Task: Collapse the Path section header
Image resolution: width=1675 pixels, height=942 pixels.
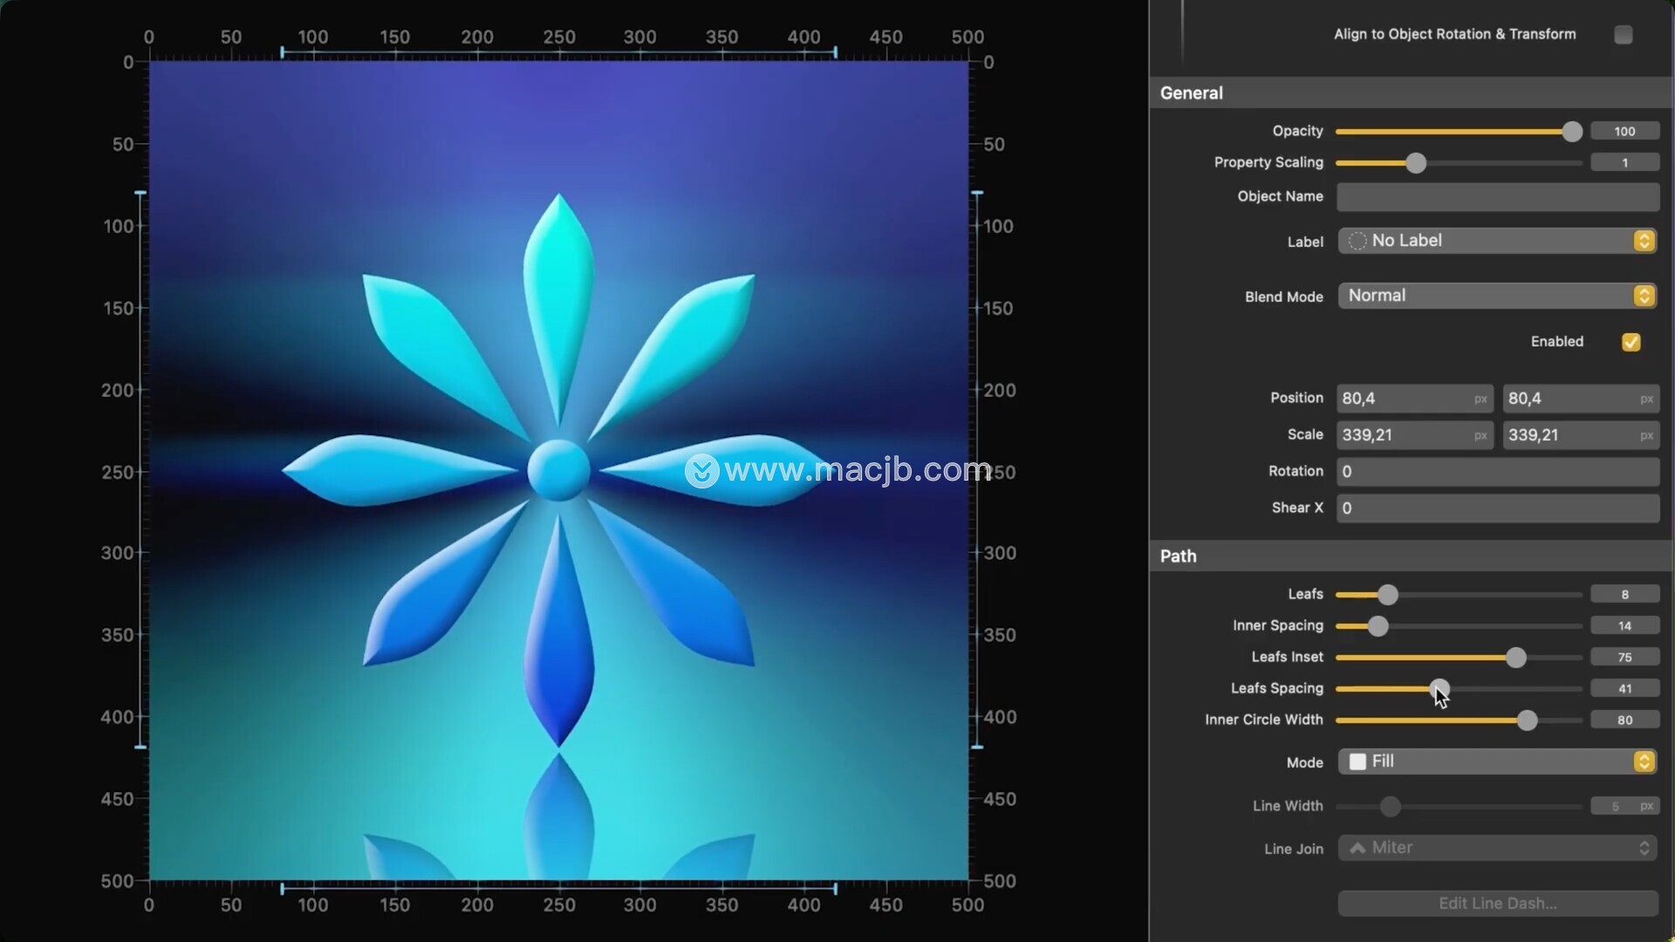Action: (x=1179, y=556)
